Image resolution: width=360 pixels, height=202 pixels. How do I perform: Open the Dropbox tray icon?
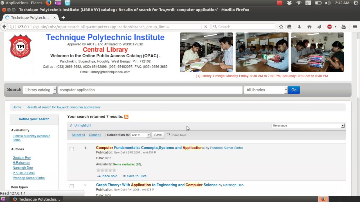click(x=289, y=3)
